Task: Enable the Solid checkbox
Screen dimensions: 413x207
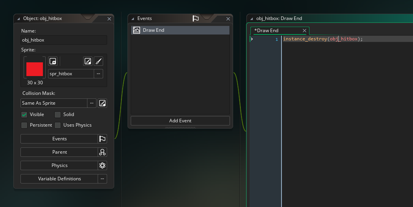Action: coord(58,114)
